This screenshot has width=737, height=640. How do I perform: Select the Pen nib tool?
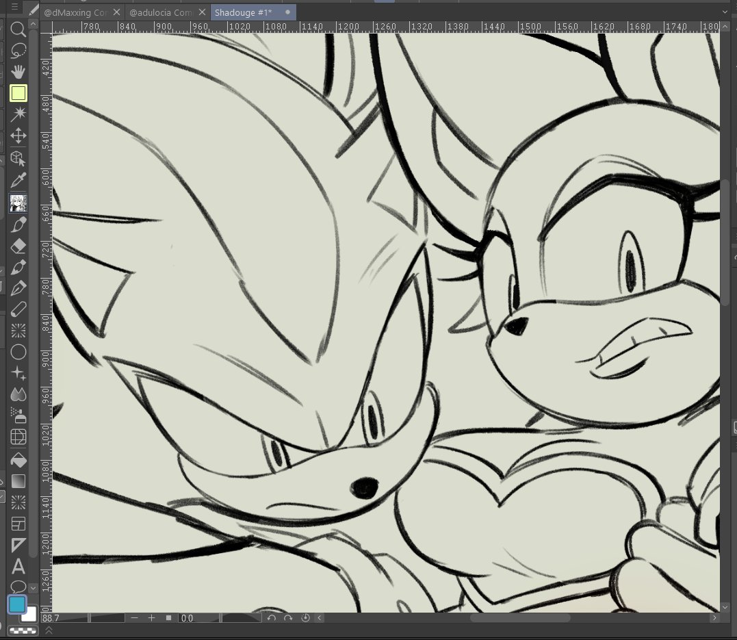pyautogui.click(x=18, y=288)
